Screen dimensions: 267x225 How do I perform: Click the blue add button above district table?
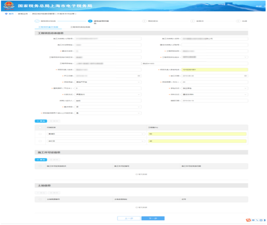41,121
